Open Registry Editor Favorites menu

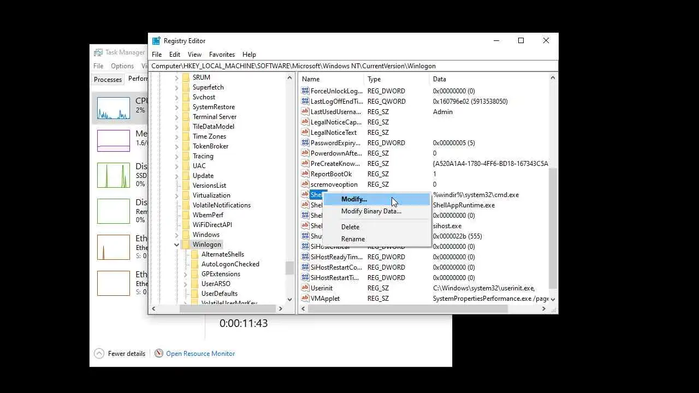pyautogui.click(x=222, y=55)
